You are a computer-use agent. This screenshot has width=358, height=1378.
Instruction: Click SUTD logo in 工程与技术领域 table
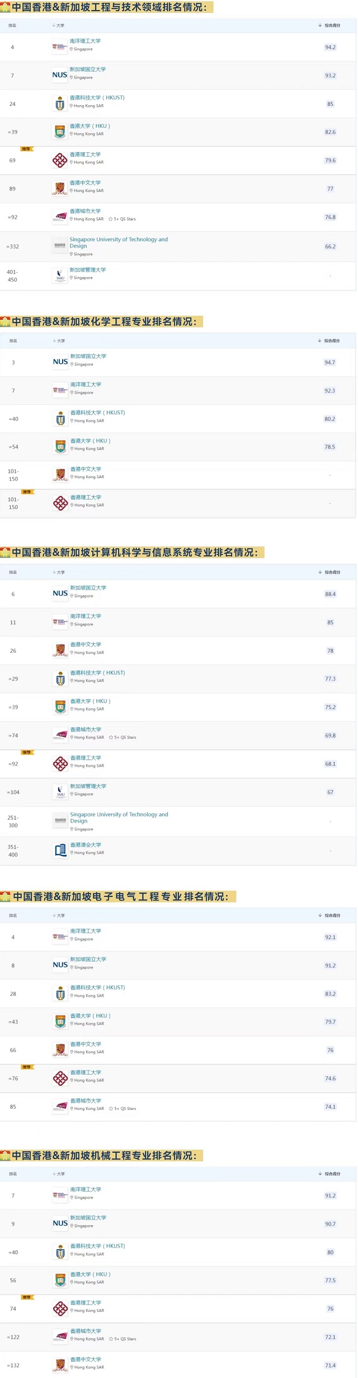click(60, 246)
